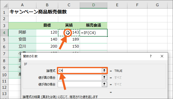Click the 販売会議 header cell
173x99 pixels.
94,26
